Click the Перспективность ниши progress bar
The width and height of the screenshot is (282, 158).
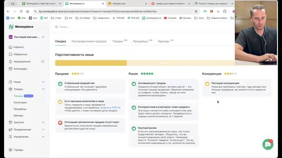coord(145,63)
